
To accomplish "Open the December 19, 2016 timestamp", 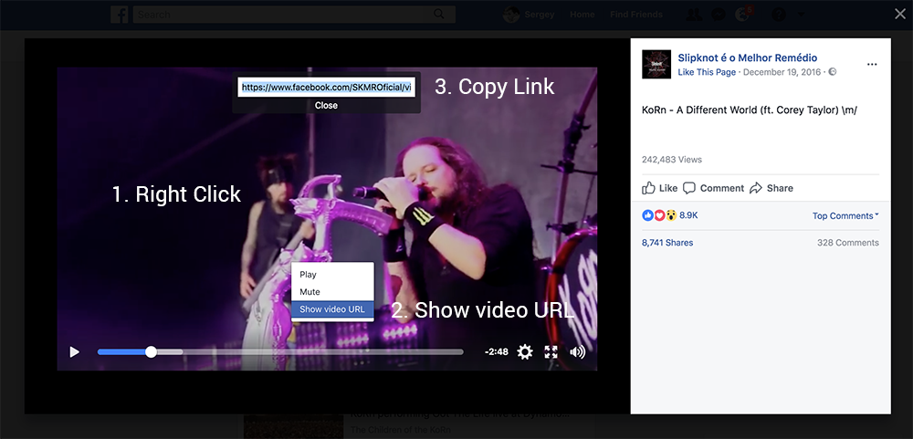I will point(782,72).
